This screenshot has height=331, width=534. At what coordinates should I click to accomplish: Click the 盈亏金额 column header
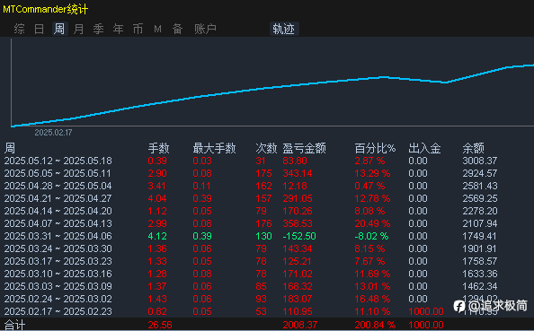coord(304,148)
